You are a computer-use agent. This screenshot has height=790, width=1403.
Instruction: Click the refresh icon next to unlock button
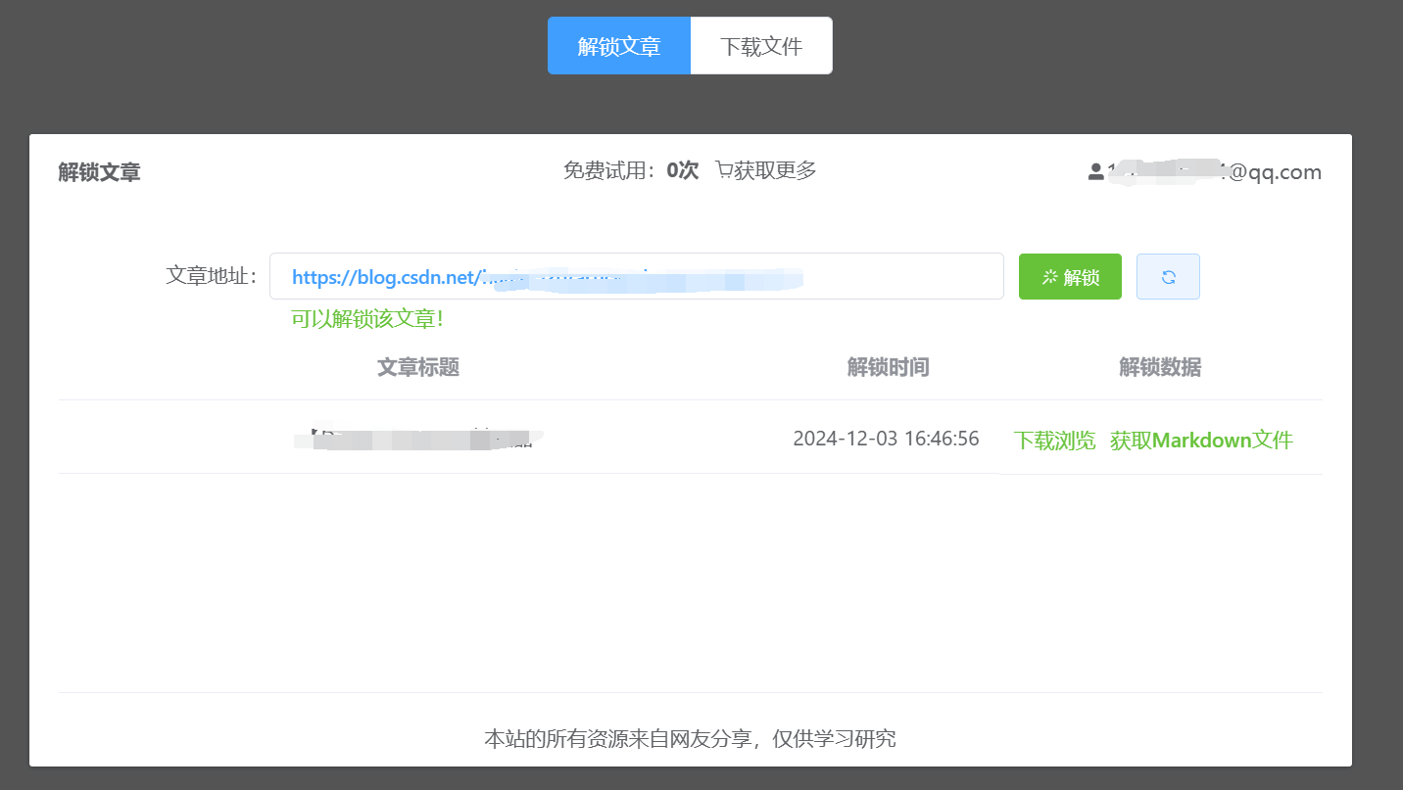coord(1168,276)
